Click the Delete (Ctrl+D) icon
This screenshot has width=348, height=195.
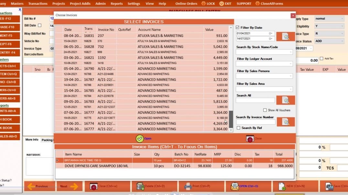click(x=140, y=186)
